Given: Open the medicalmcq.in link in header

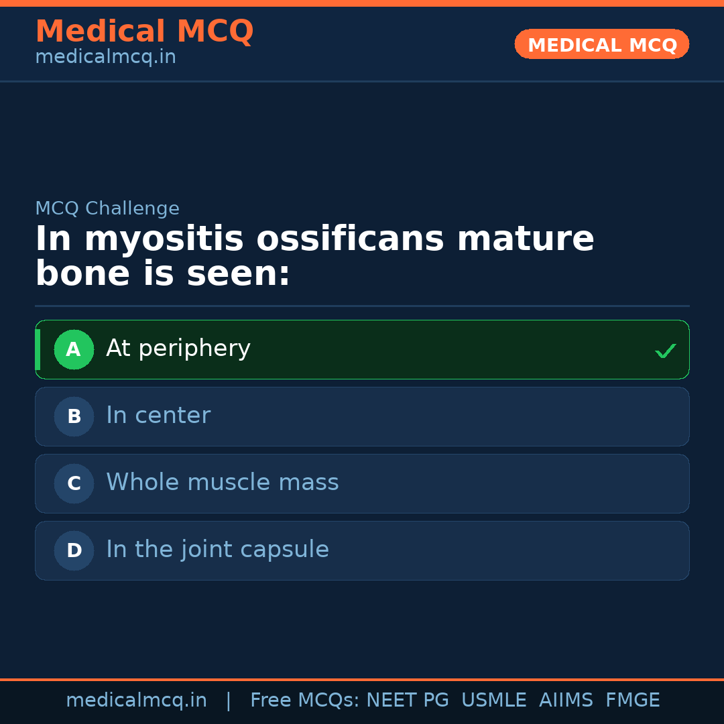Looking at the screenshot, I should 105,56.
